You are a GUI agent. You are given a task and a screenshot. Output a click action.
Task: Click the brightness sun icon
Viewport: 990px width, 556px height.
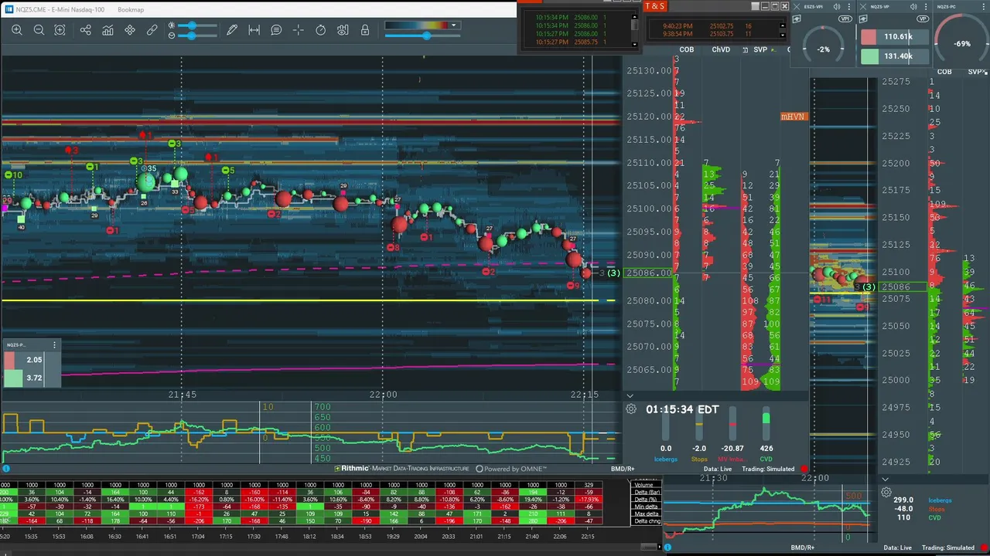tap(172, 25)
